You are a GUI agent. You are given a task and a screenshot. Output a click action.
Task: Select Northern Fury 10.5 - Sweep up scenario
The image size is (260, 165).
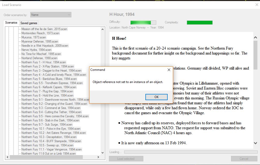(x=47, y=145)
